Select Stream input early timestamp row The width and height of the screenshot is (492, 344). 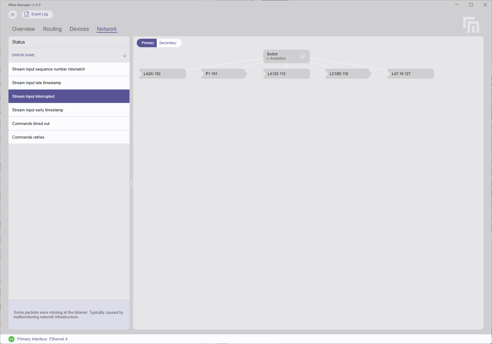tap(69, 110)
